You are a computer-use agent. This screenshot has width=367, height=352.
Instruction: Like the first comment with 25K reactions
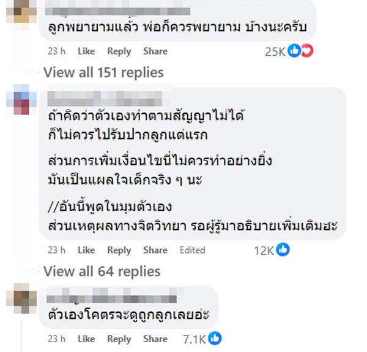[86, 51]
